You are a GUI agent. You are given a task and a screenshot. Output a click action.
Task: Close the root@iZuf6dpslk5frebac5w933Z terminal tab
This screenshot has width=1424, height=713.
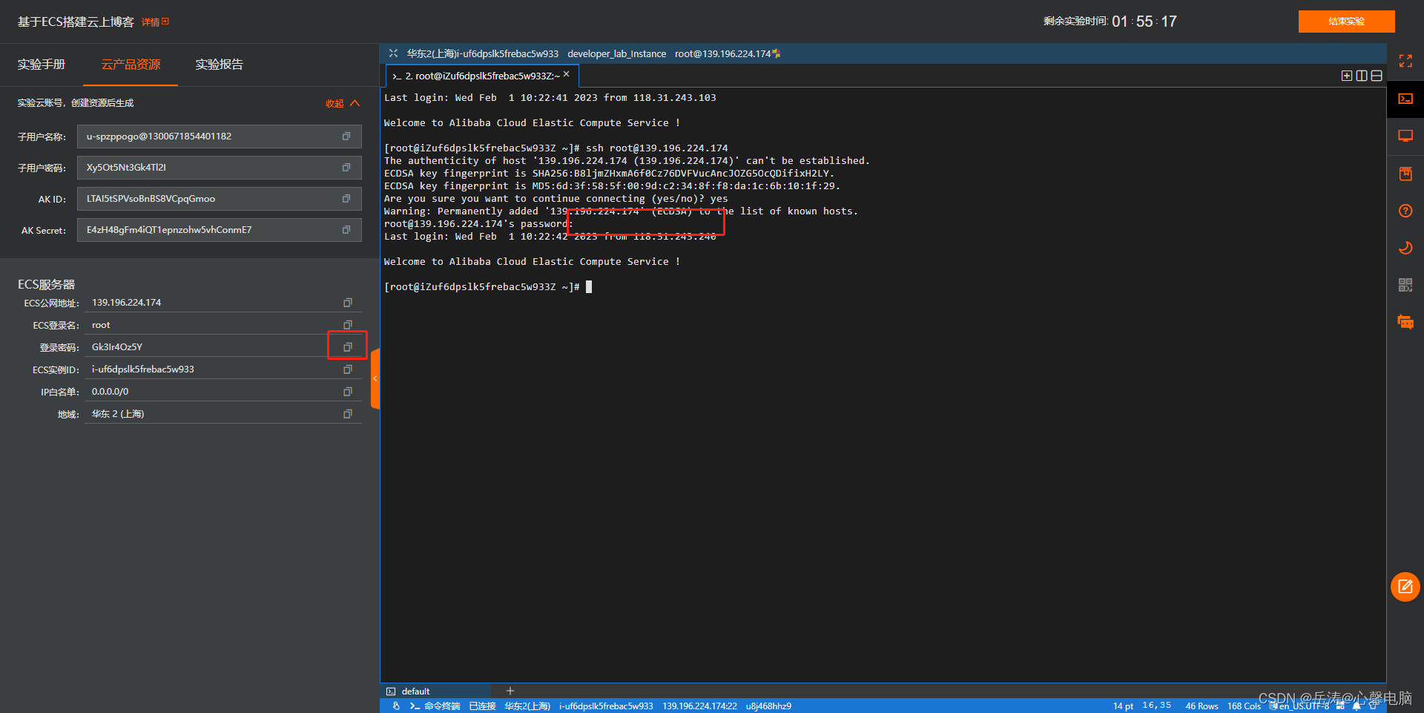[566, 74]
